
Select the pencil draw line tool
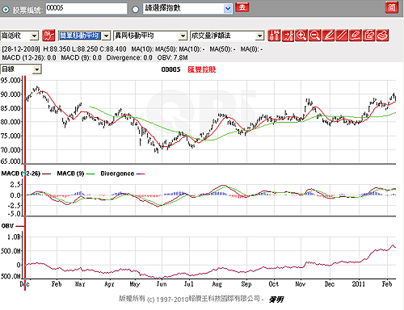328,36
